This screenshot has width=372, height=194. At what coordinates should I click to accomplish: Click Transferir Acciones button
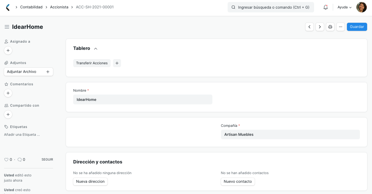click(92, 63)
